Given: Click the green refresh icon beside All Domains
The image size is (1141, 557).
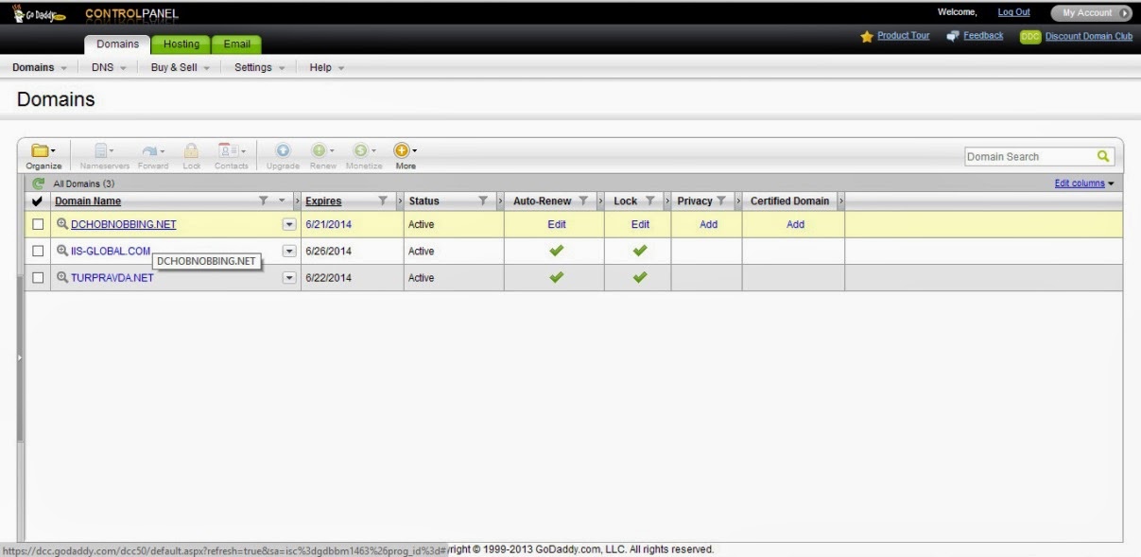Looking at the screenshot, I should click(x=38, y=183).
